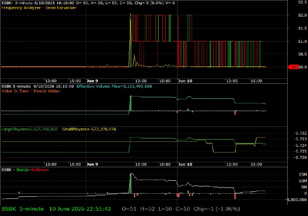Click the 'Chg=-1 (-1.96%)' status value

(x=217, y=209)
